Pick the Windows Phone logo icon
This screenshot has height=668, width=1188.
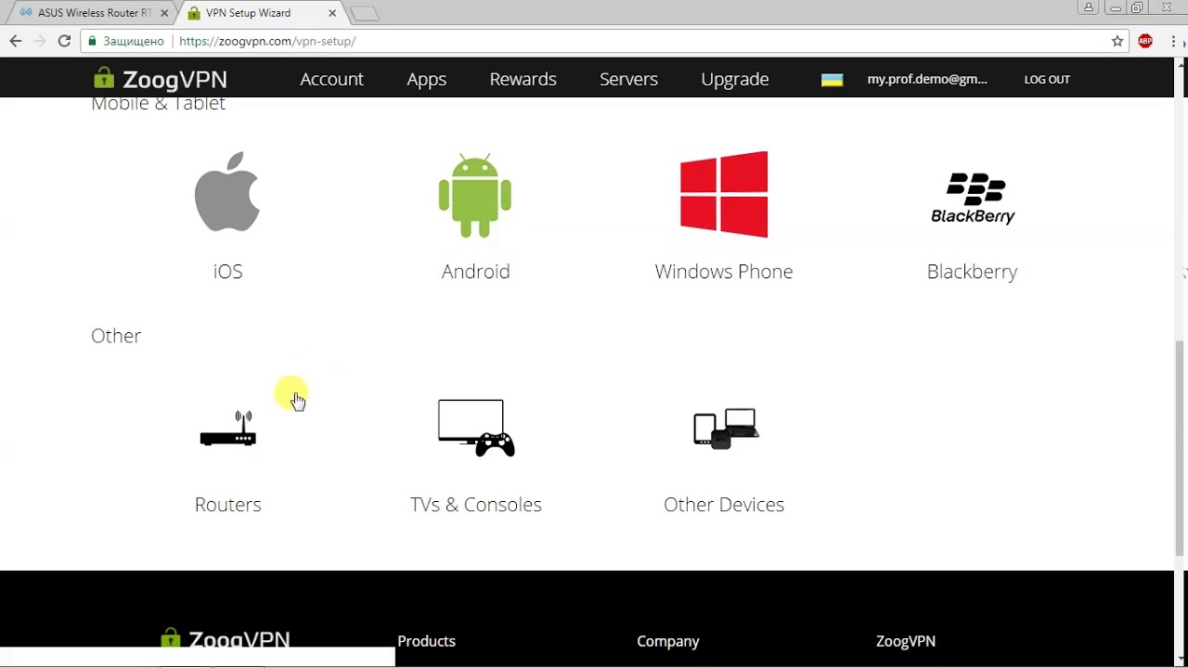724,194
